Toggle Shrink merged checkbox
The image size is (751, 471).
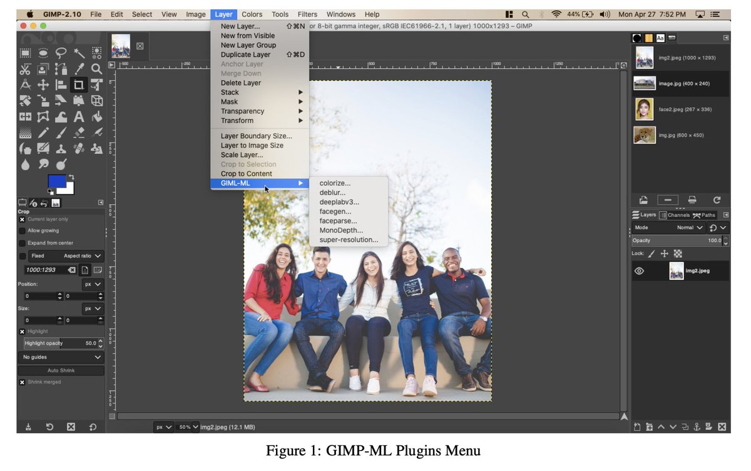22,382
